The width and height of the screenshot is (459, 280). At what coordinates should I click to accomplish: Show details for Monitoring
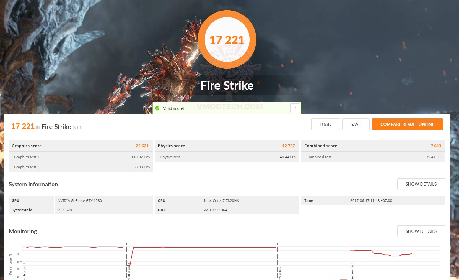tap(421, 231)
